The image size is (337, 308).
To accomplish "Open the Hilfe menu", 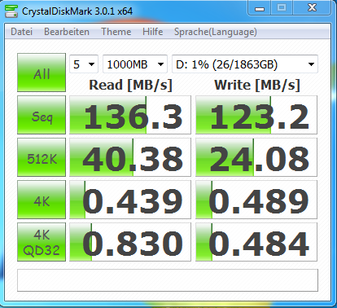I will coord(152,32).
